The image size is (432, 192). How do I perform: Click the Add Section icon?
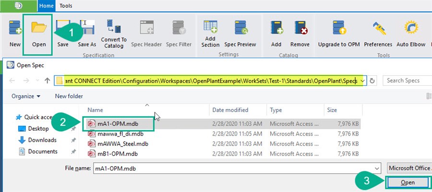tap(210, 27)
